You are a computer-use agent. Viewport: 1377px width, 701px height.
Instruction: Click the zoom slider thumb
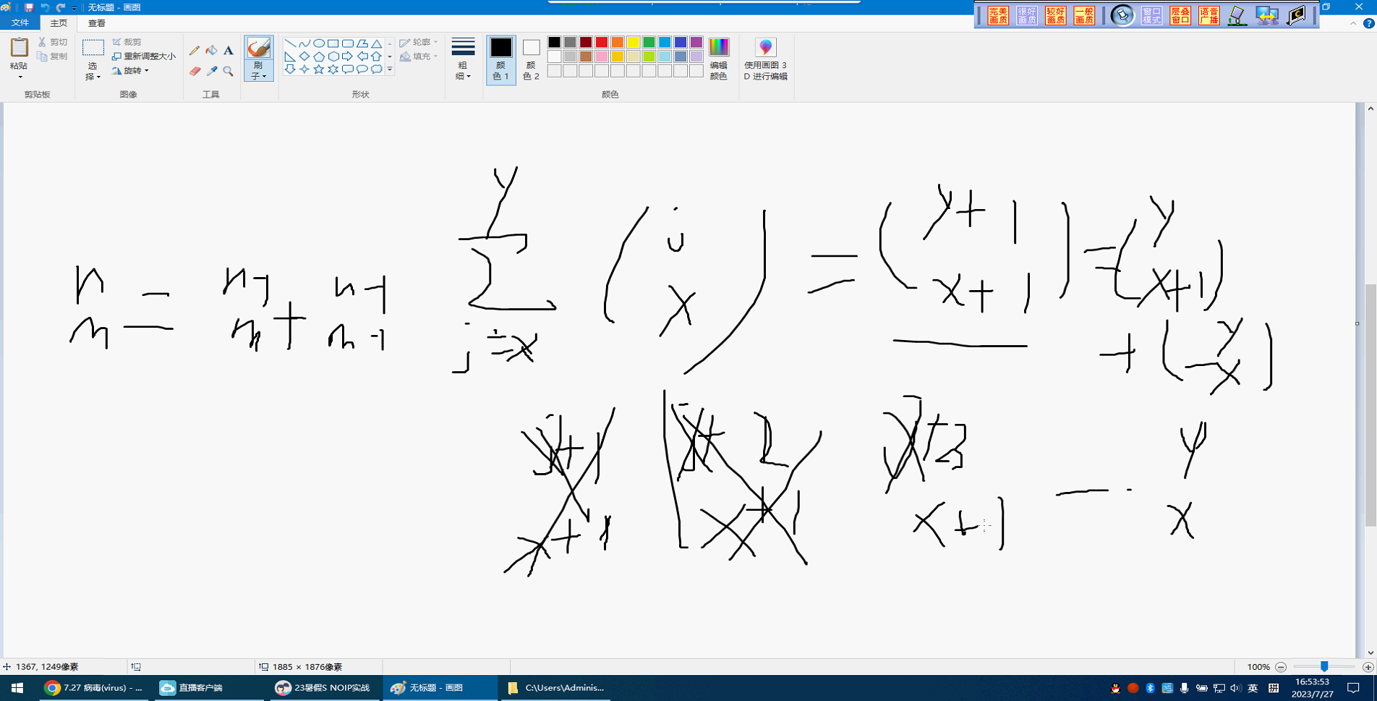(1324, 667)
